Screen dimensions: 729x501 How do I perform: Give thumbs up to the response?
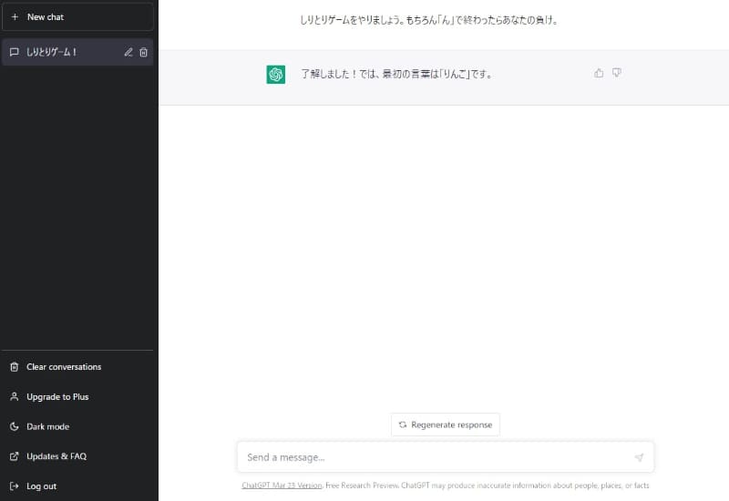coord(599,73)
